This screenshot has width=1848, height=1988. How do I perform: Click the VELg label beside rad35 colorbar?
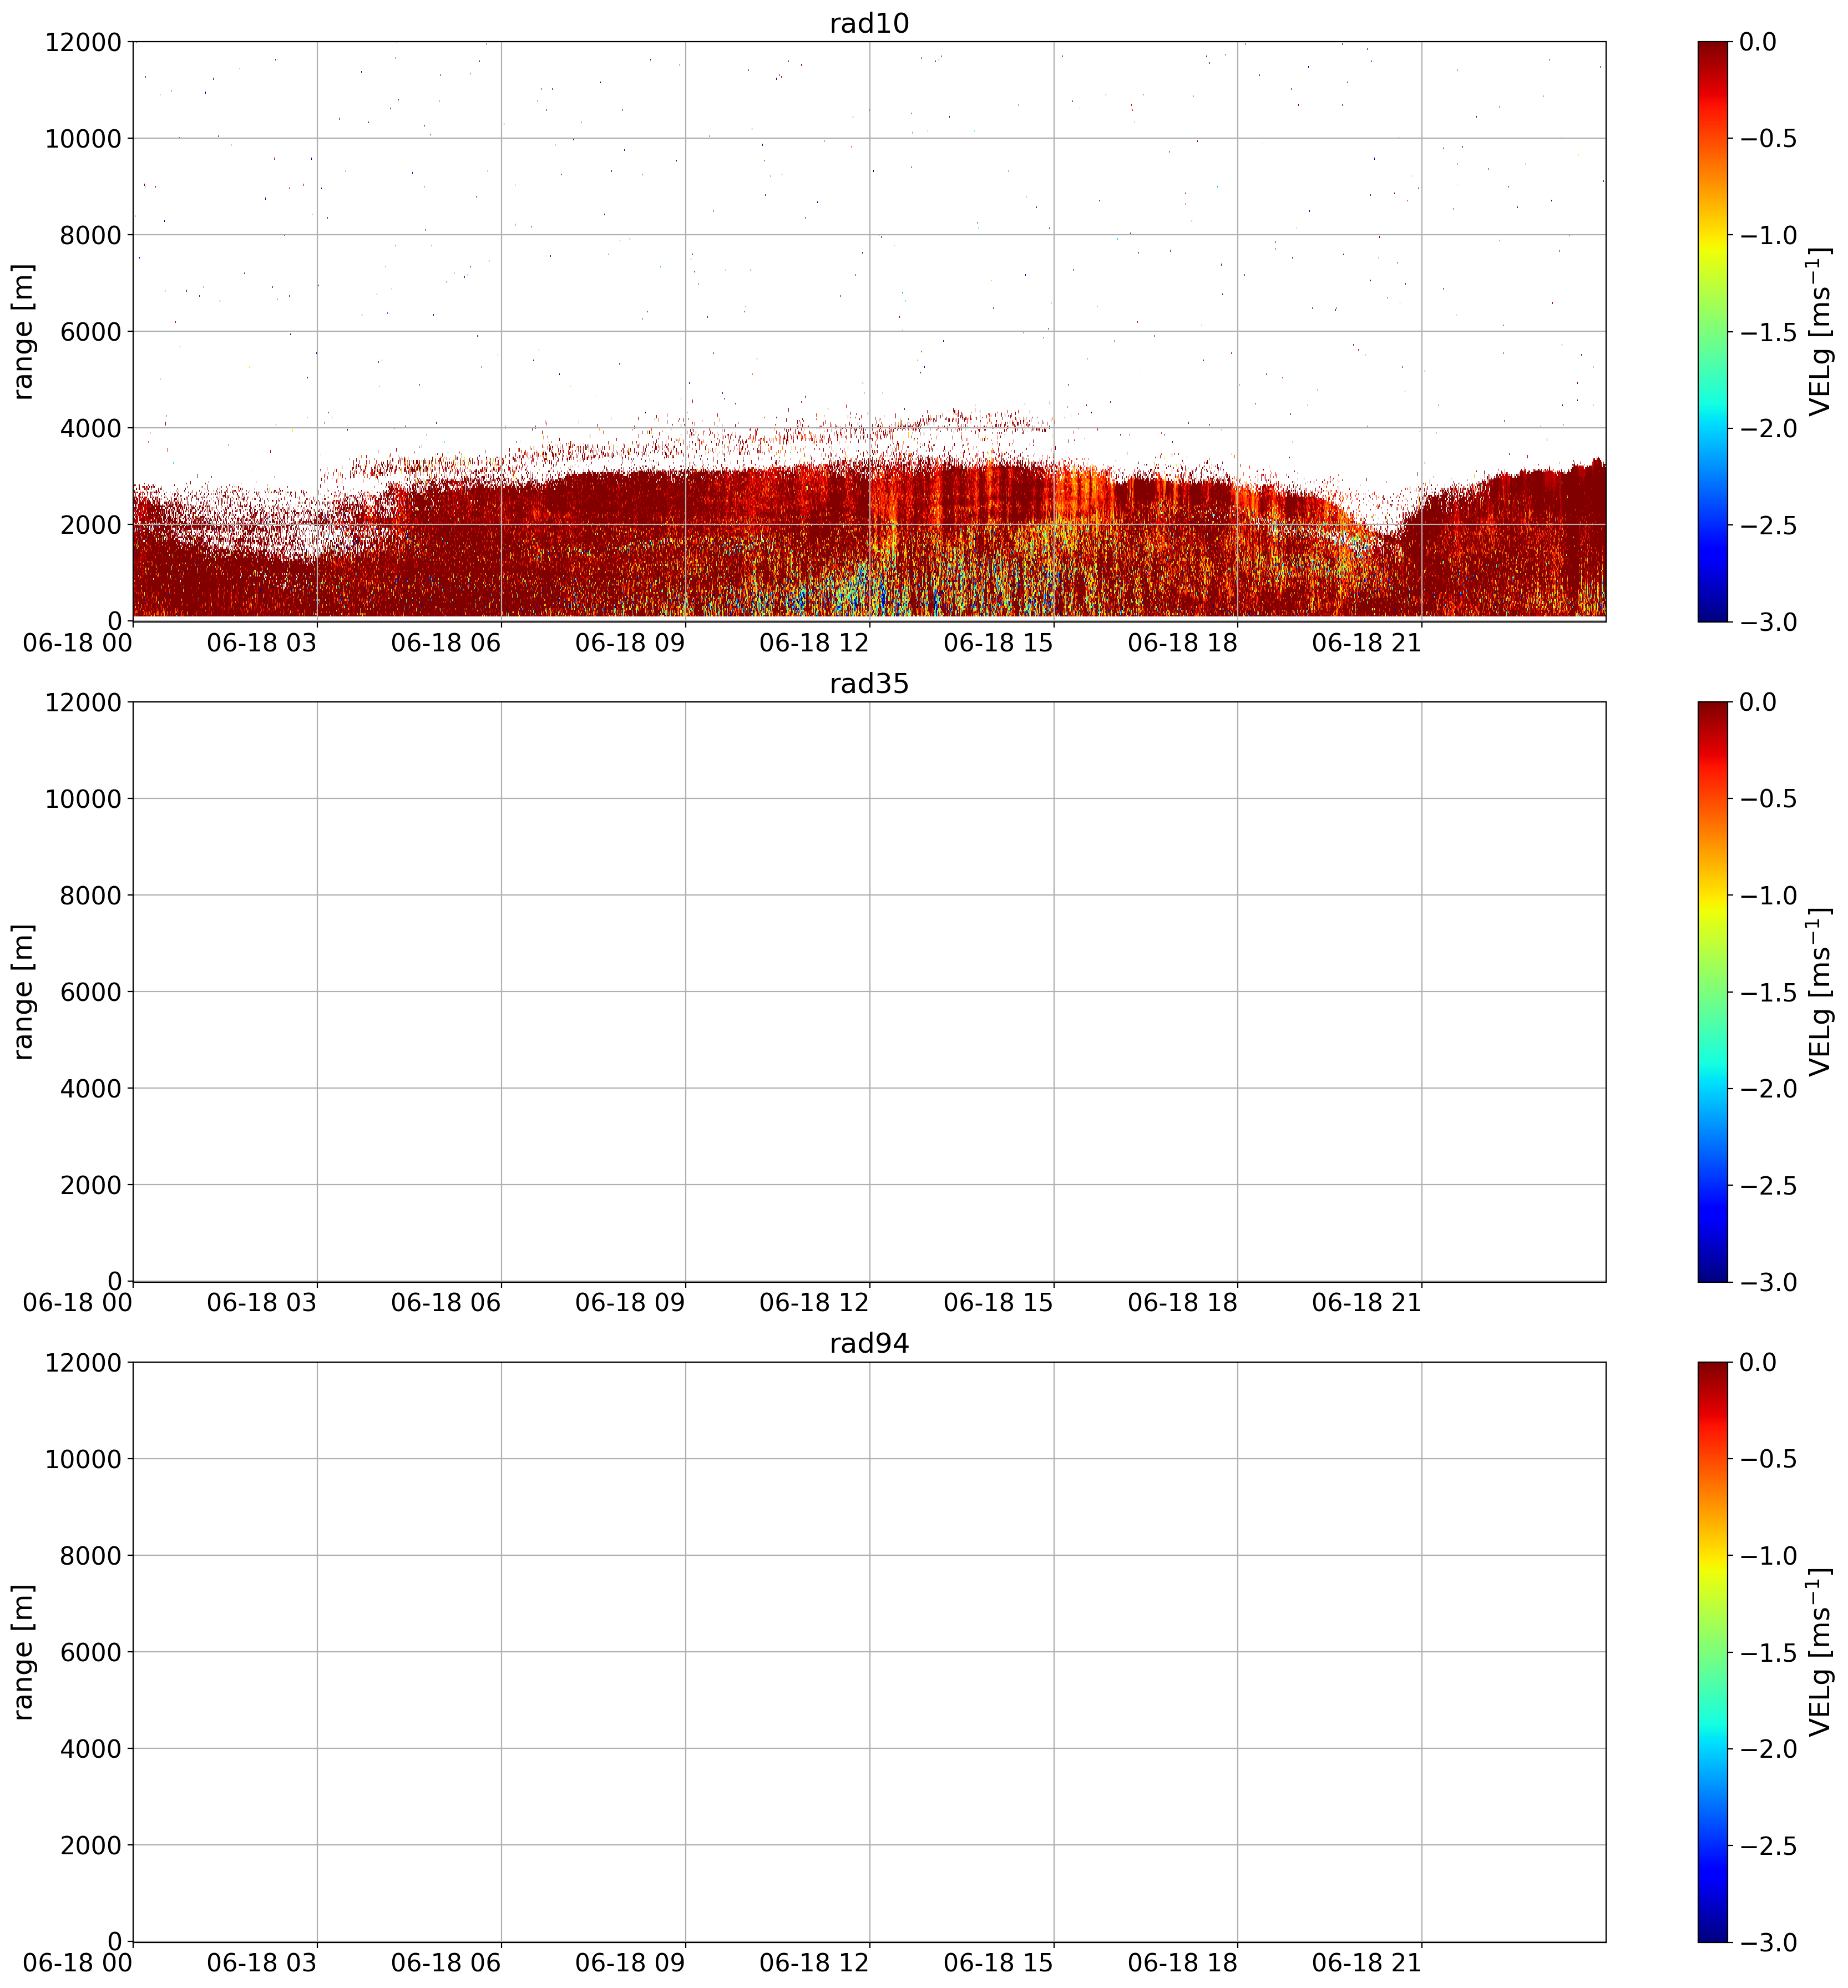[1820, 991]
